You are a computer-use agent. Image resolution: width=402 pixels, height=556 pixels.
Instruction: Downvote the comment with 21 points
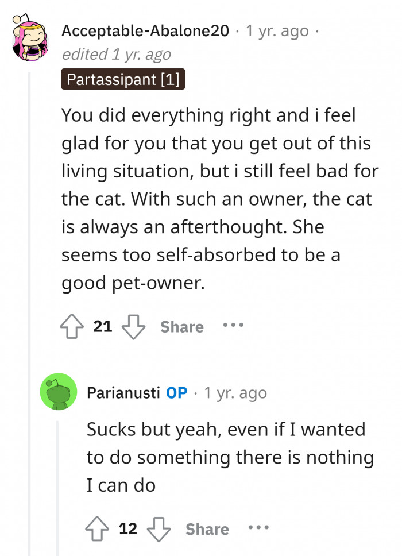(x=133, y=327)
